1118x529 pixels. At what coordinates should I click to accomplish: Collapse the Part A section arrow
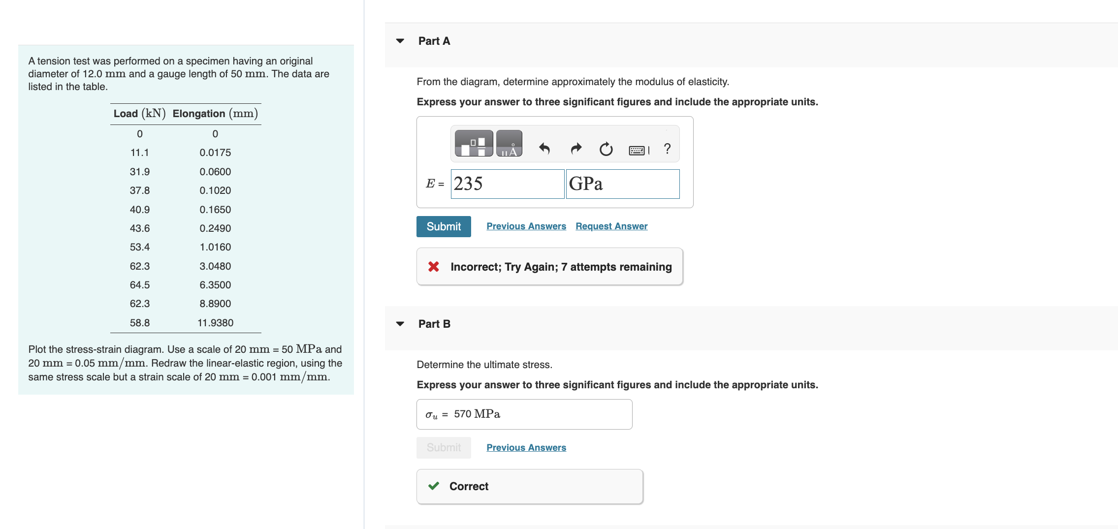[400, 41]
